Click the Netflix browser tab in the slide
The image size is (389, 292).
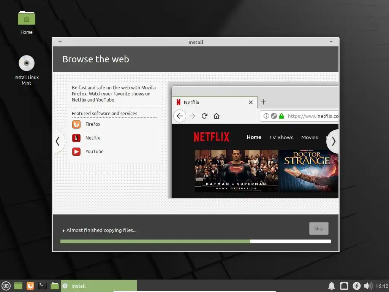(215, 102)
